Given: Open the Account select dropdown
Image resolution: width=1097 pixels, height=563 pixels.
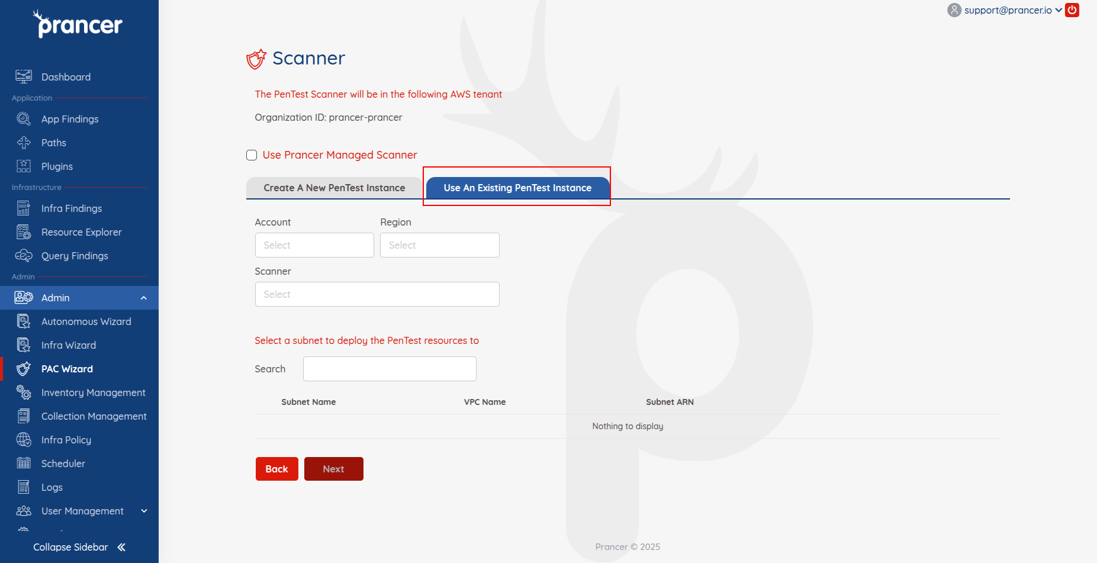Looking at the screenshot, I should point(314,245).
